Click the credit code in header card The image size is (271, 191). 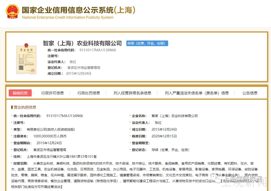pyautogui.click(x=98, y=50)
